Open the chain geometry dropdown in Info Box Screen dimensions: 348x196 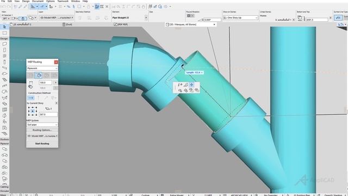(x=36, y=17)
